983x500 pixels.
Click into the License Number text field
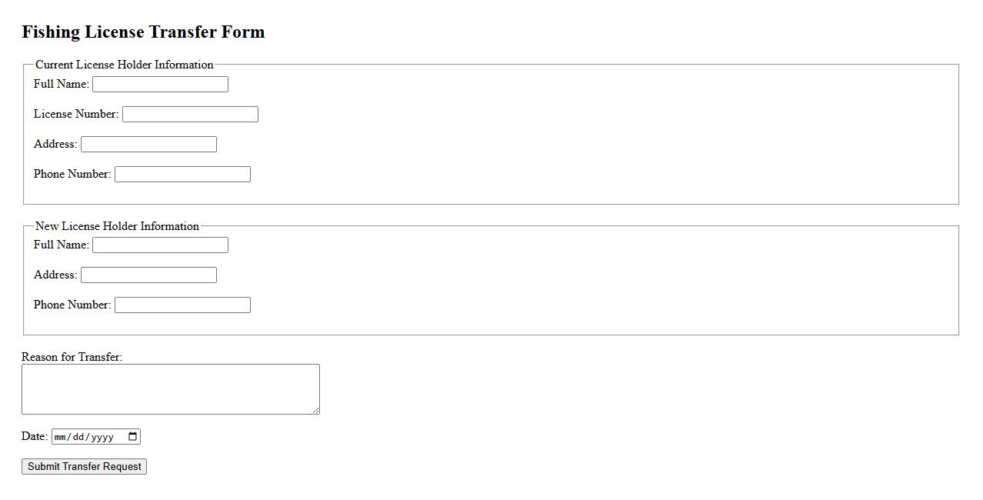click(190, 114)
